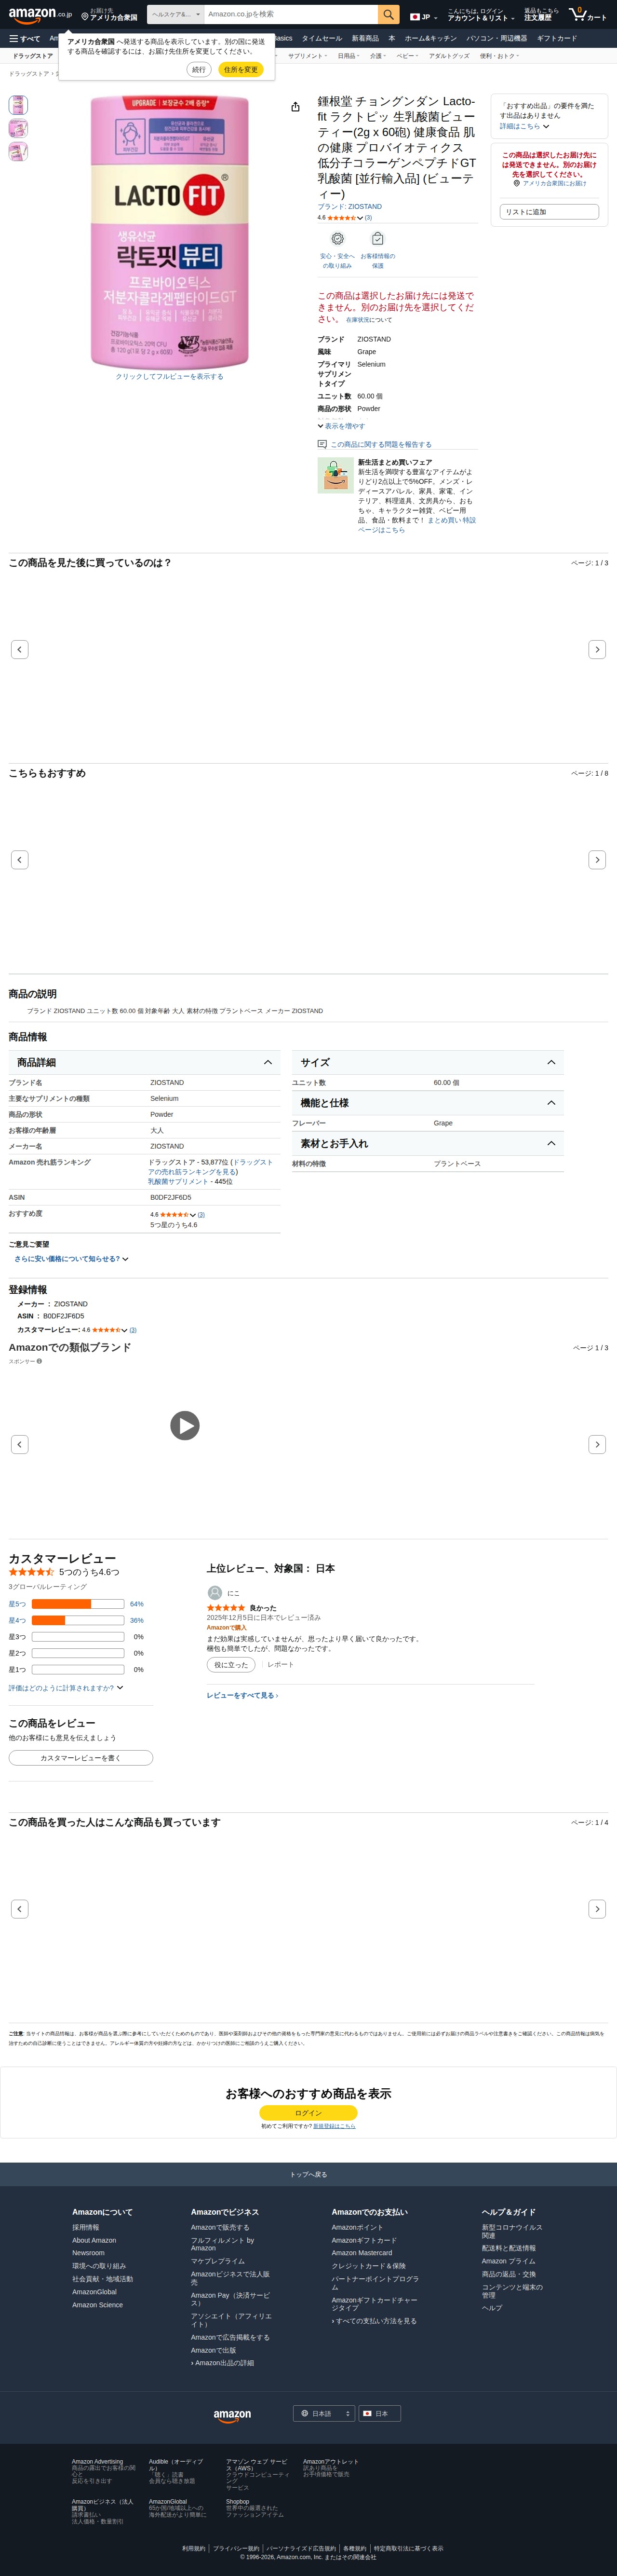Select the first product thumbnail
The image size is (617, 2576).
pyautogui.click(x=18, y=104)
